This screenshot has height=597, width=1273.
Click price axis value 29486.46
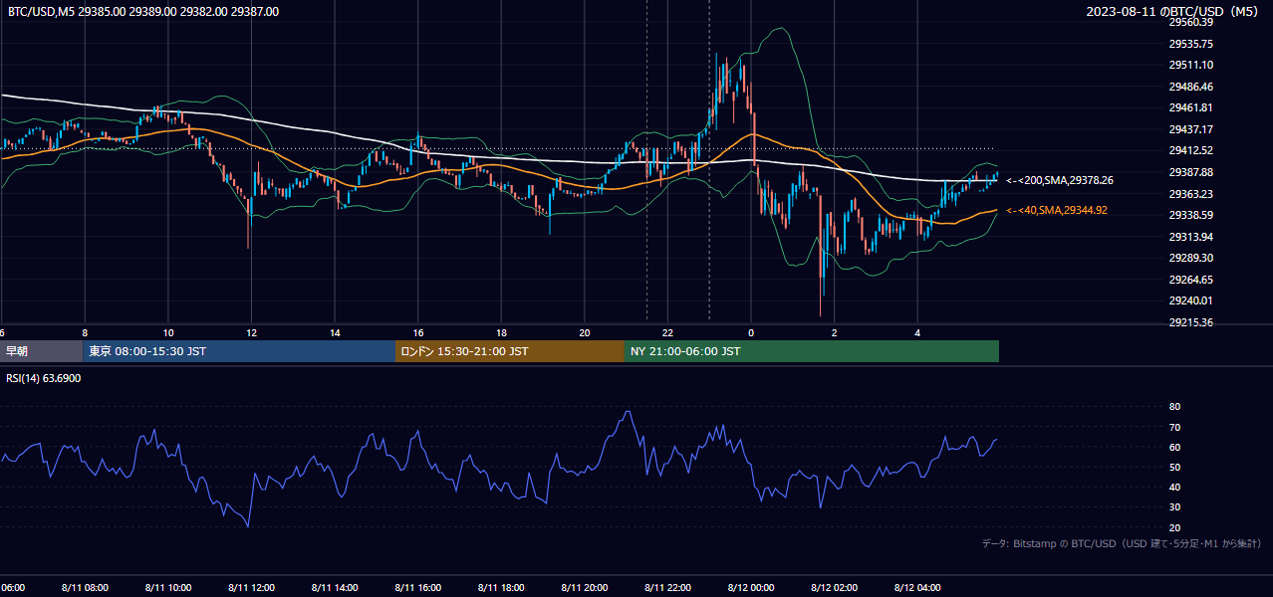point(1190,87)
